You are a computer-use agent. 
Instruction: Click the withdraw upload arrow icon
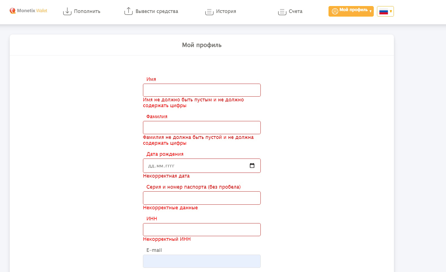click(129, 11)
